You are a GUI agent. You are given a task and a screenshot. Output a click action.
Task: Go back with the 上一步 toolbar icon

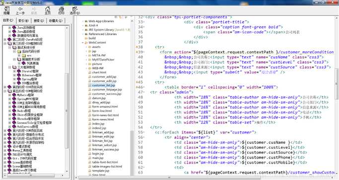click(x=20, y=10)
